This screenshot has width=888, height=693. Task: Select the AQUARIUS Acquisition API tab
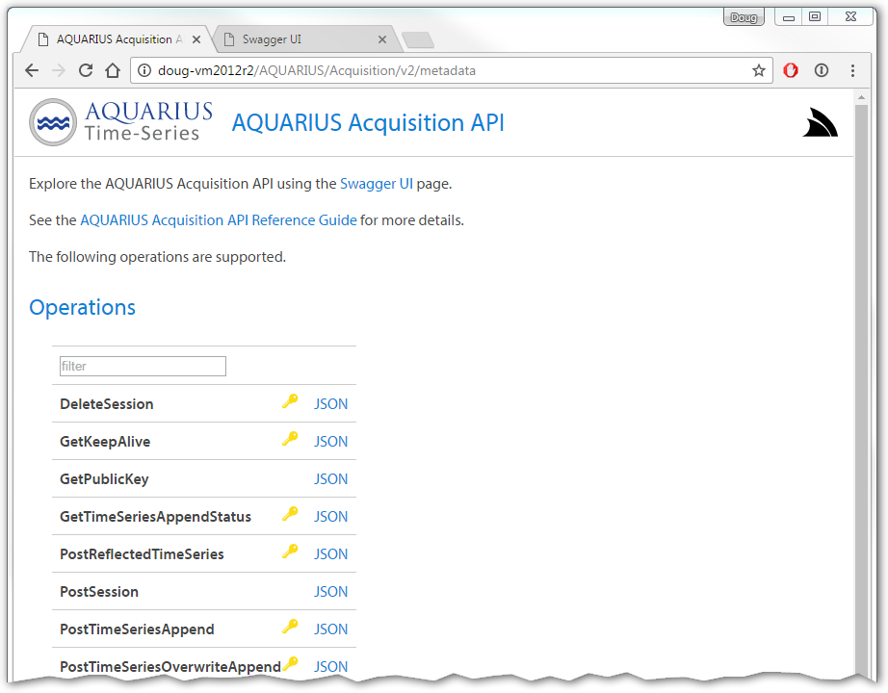[x=116, y=38]
